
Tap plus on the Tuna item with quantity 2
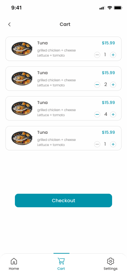[113, 85]
